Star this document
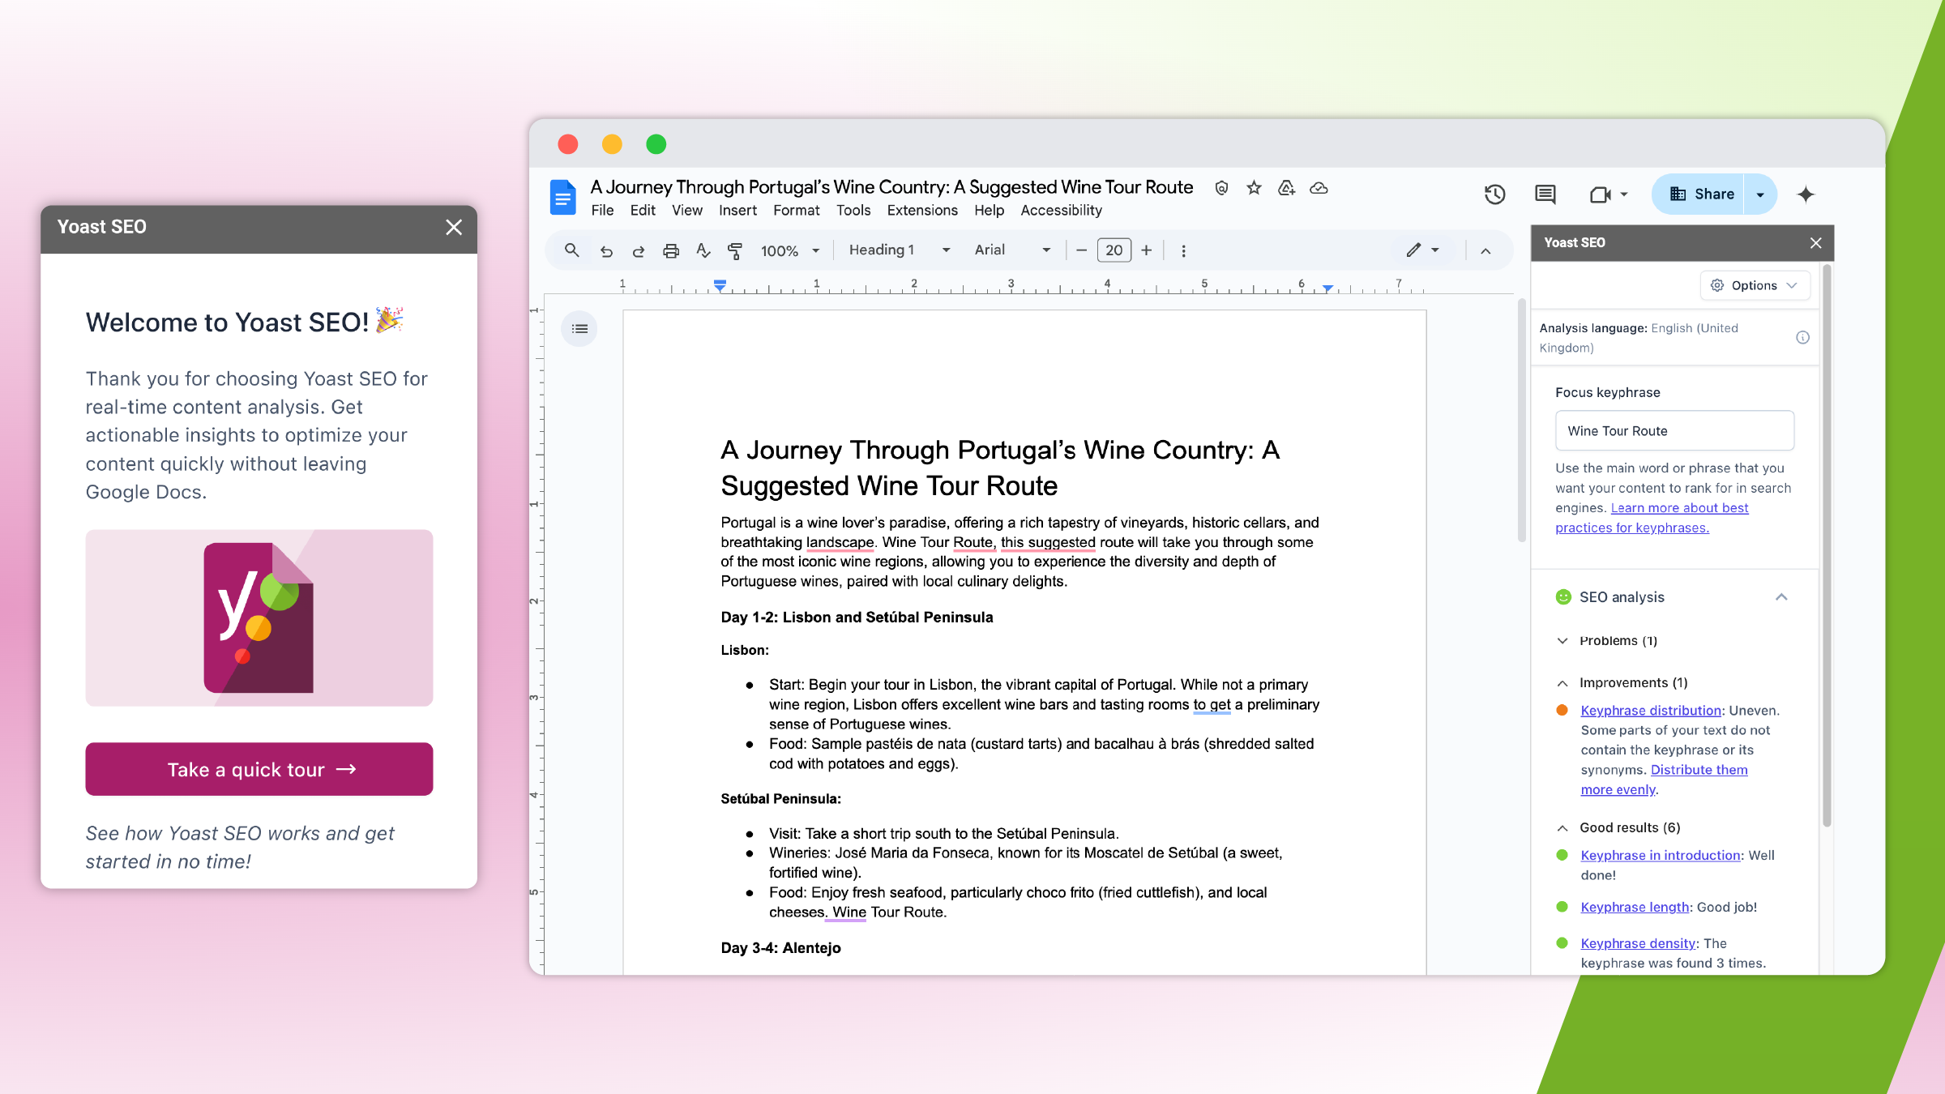This screenshot has height=1094, width=1945. (1254, 188)
